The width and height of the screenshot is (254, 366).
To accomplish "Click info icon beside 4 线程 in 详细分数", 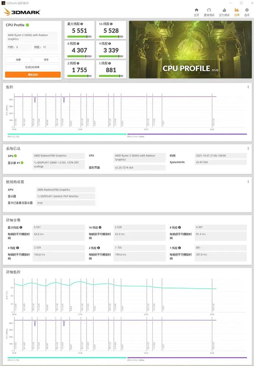I will (17, 248).
